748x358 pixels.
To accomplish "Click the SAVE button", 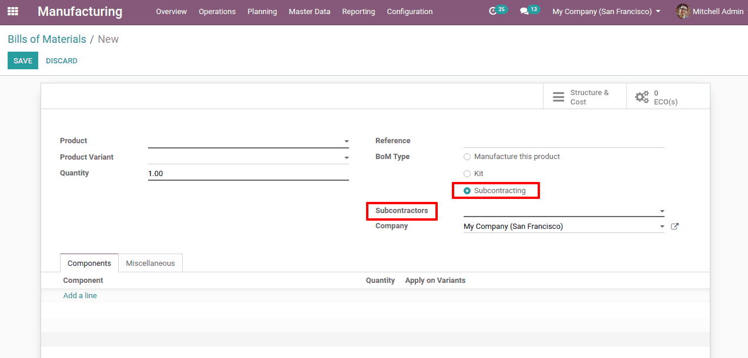I will click(x=23, y=60).
